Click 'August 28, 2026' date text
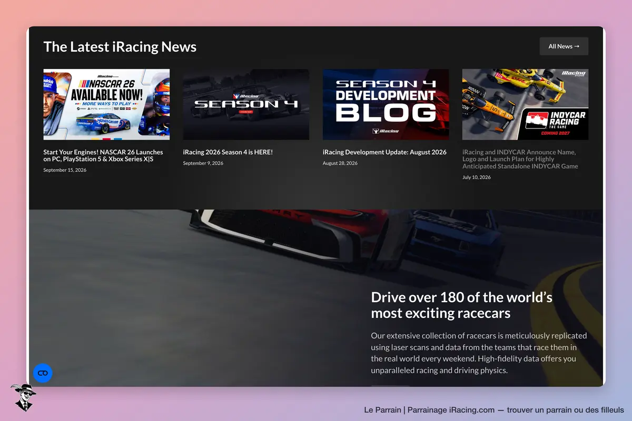The image size is (632, 421). click(340, 163)
